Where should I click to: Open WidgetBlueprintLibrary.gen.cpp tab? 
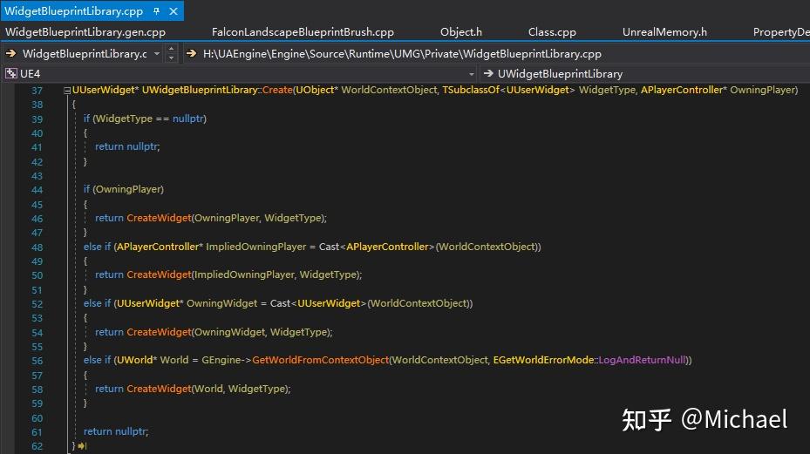coord(85,32)
